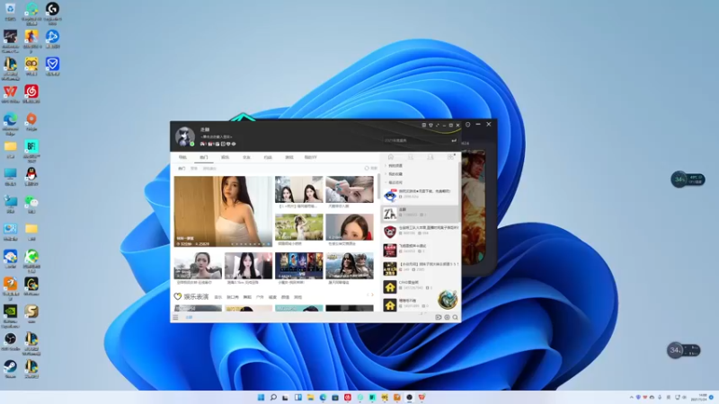The width and height of the screenshot is (719, 404).
Task: Open NVIDIA GeForce Experience desktop icon
Action: click(10, 315)
